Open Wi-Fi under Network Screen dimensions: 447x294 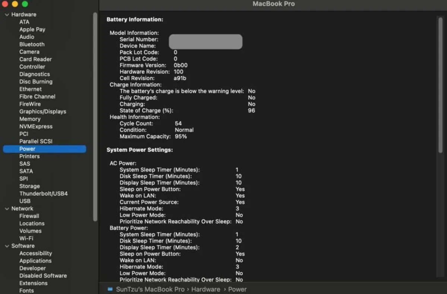(x=26, y=238)
